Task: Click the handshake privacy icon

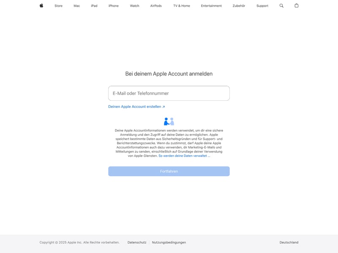Action: (169, 121)
